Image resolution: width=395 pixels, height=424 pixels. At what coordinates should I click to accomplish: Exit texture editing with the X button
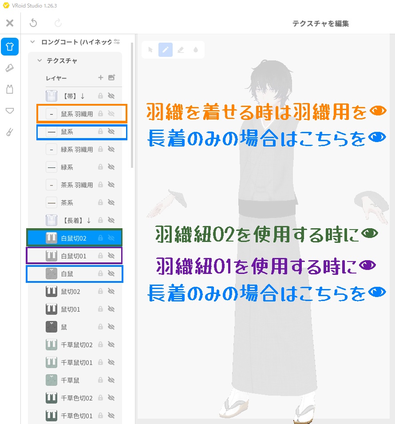tap(10, 23)
